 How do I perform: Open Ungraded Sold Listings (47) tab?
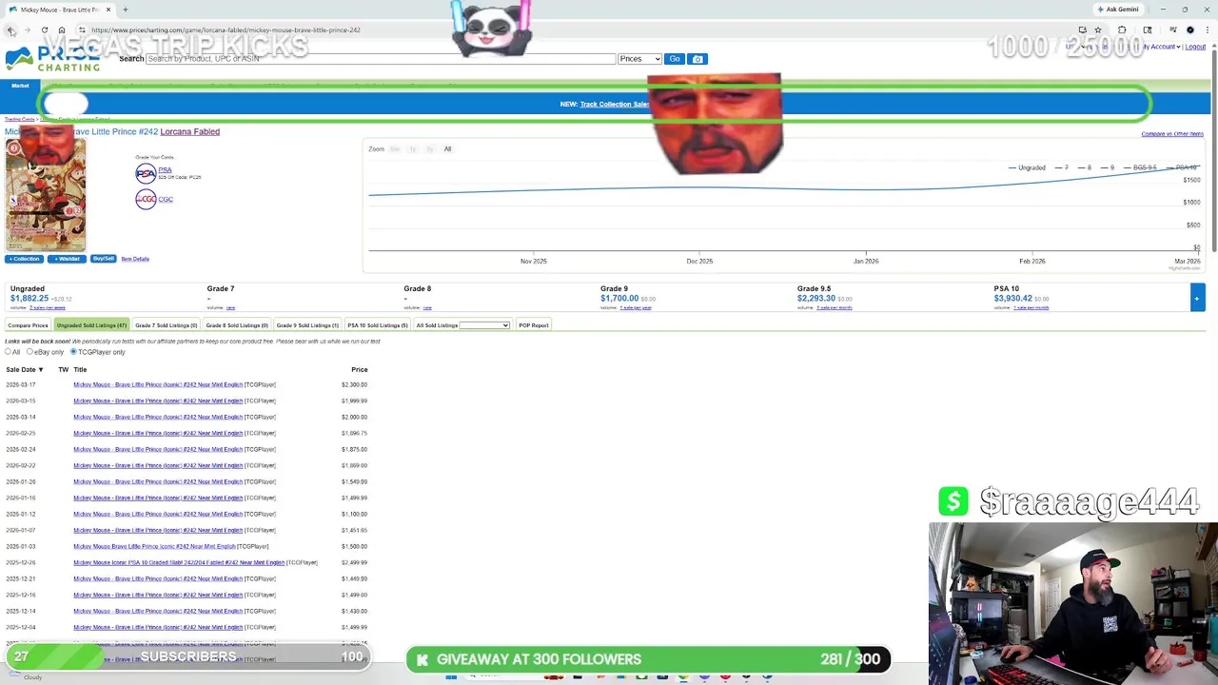[x=91, y=325]
